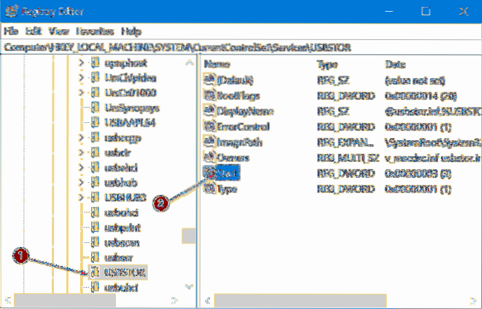Screen dimensions: 482x309
Task: Click the folder icon beside UrsSynopsys
Action: (95, 108)
